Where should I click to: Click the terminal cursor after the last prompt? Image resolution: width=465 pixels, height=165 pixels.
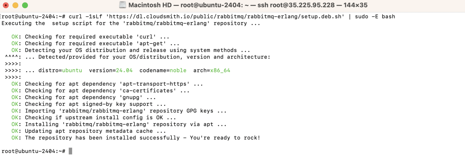point(71,151)
